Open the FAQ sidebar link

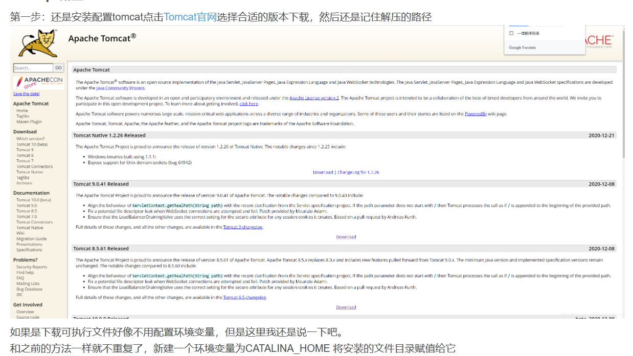[20, 278]
